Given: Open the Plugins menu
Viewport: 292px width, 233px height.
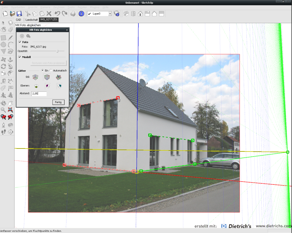Looking at the screenshot, I should pyautogui.click(x=95, y=8).
